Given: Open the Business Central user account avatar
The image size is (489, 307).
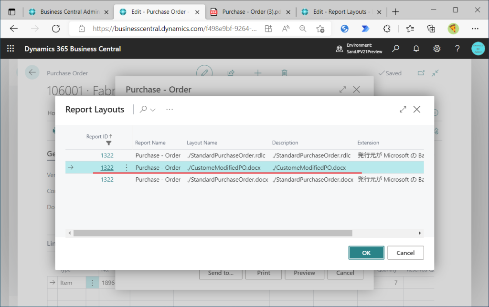Looking at the screenshot, I should click(478, 49).
